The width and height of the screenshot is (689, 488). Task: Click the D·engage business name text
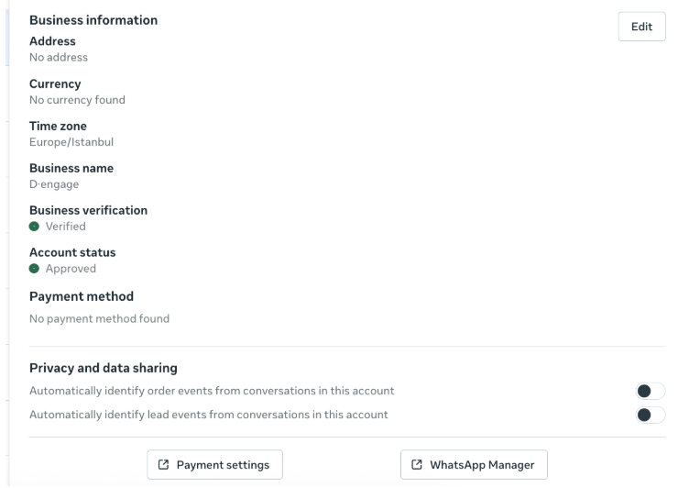(x=54, y=184)
